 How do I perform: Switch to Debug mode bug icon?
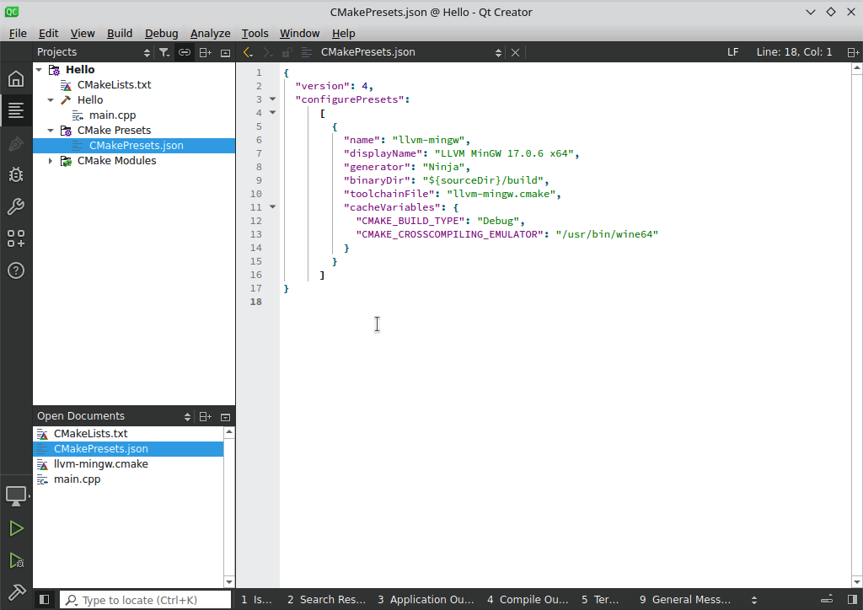pyautogui.click(x=16, y=175)
